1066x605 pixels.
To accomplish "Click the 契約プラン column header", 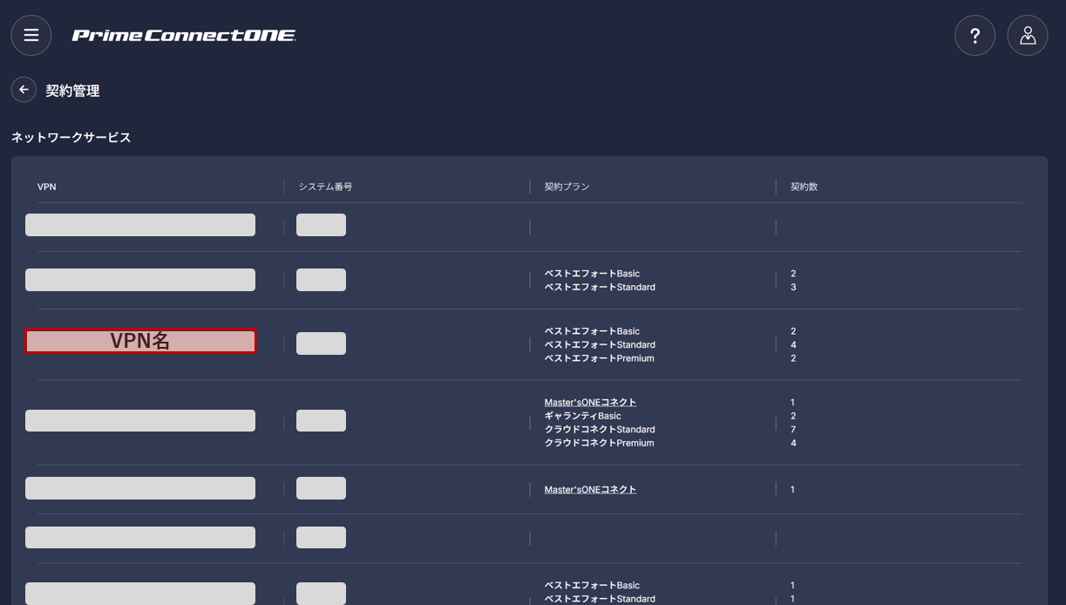I will point(567,187).
